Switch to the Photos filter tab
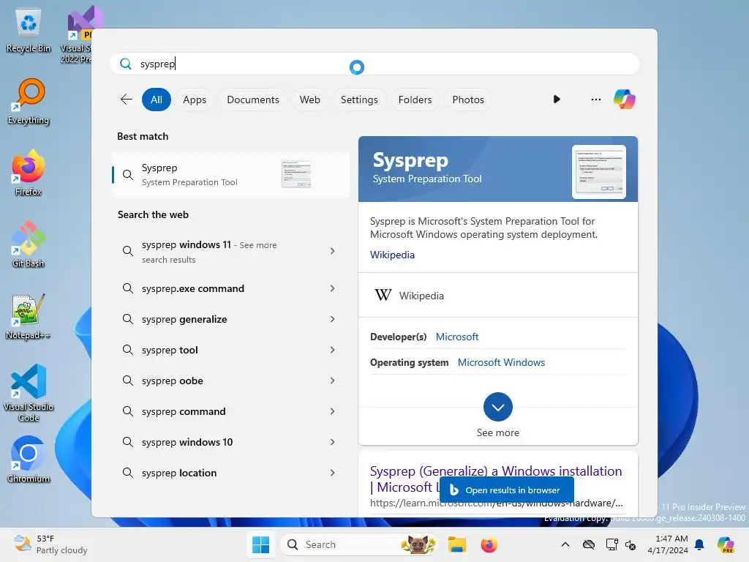749x562 pixels. (x=468, y=100)
